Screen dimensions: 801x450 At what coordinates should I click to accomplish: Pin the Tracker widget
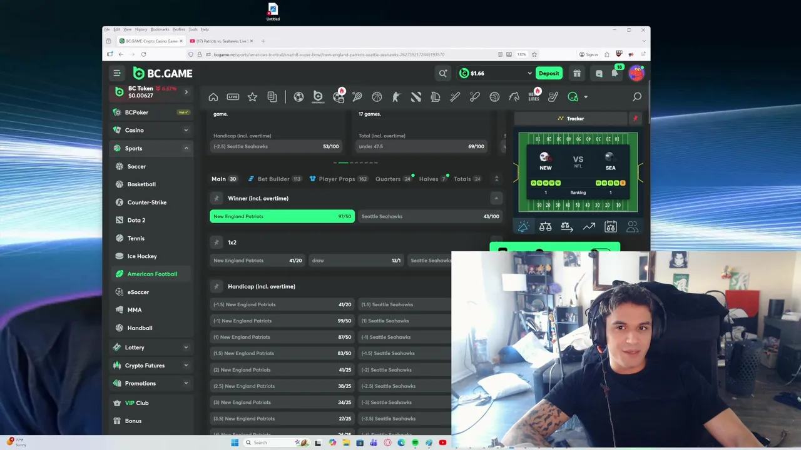[635, 118]
